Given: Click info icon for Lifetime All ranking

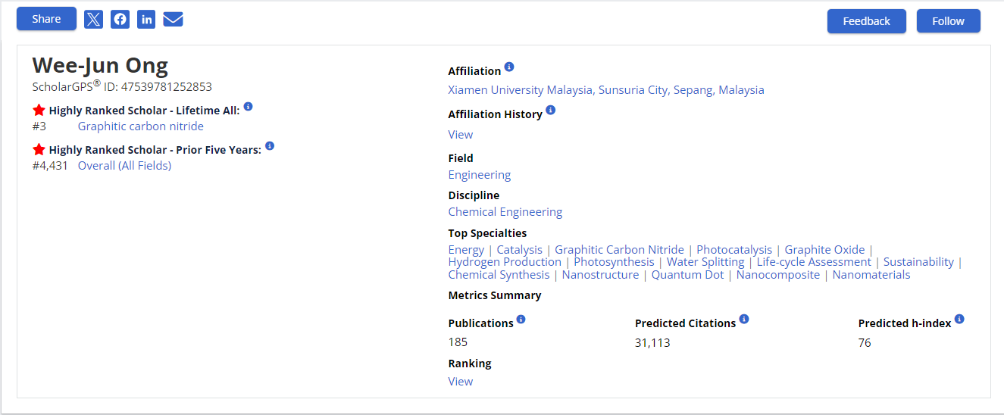Looking at the screenshot, I should [248, 108].
